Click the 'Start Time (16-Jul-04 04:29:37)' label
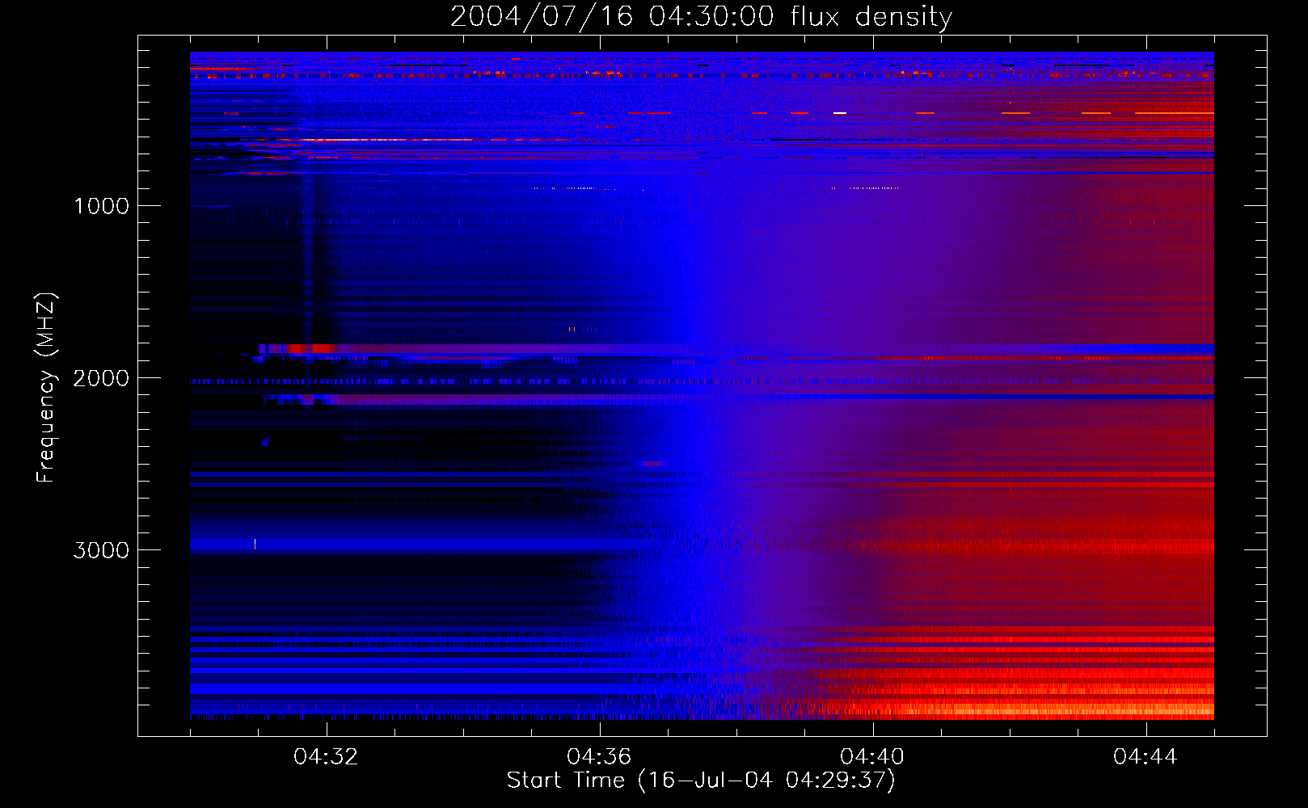1308x808 pixels. [701, 781]
